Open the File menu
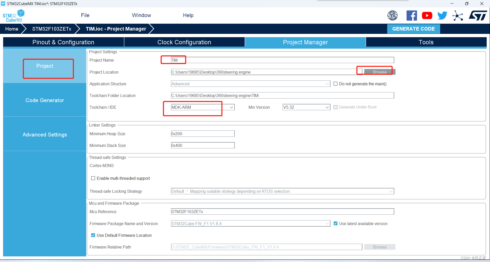The width and height of the screenshot is (490, 262). tap(85, 15)
